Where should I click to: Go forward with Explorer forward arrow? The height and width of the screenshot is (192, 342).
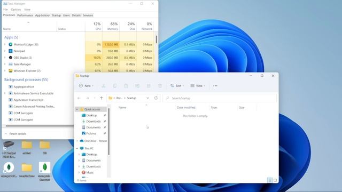pyautogui.click(x=88, y=98)
